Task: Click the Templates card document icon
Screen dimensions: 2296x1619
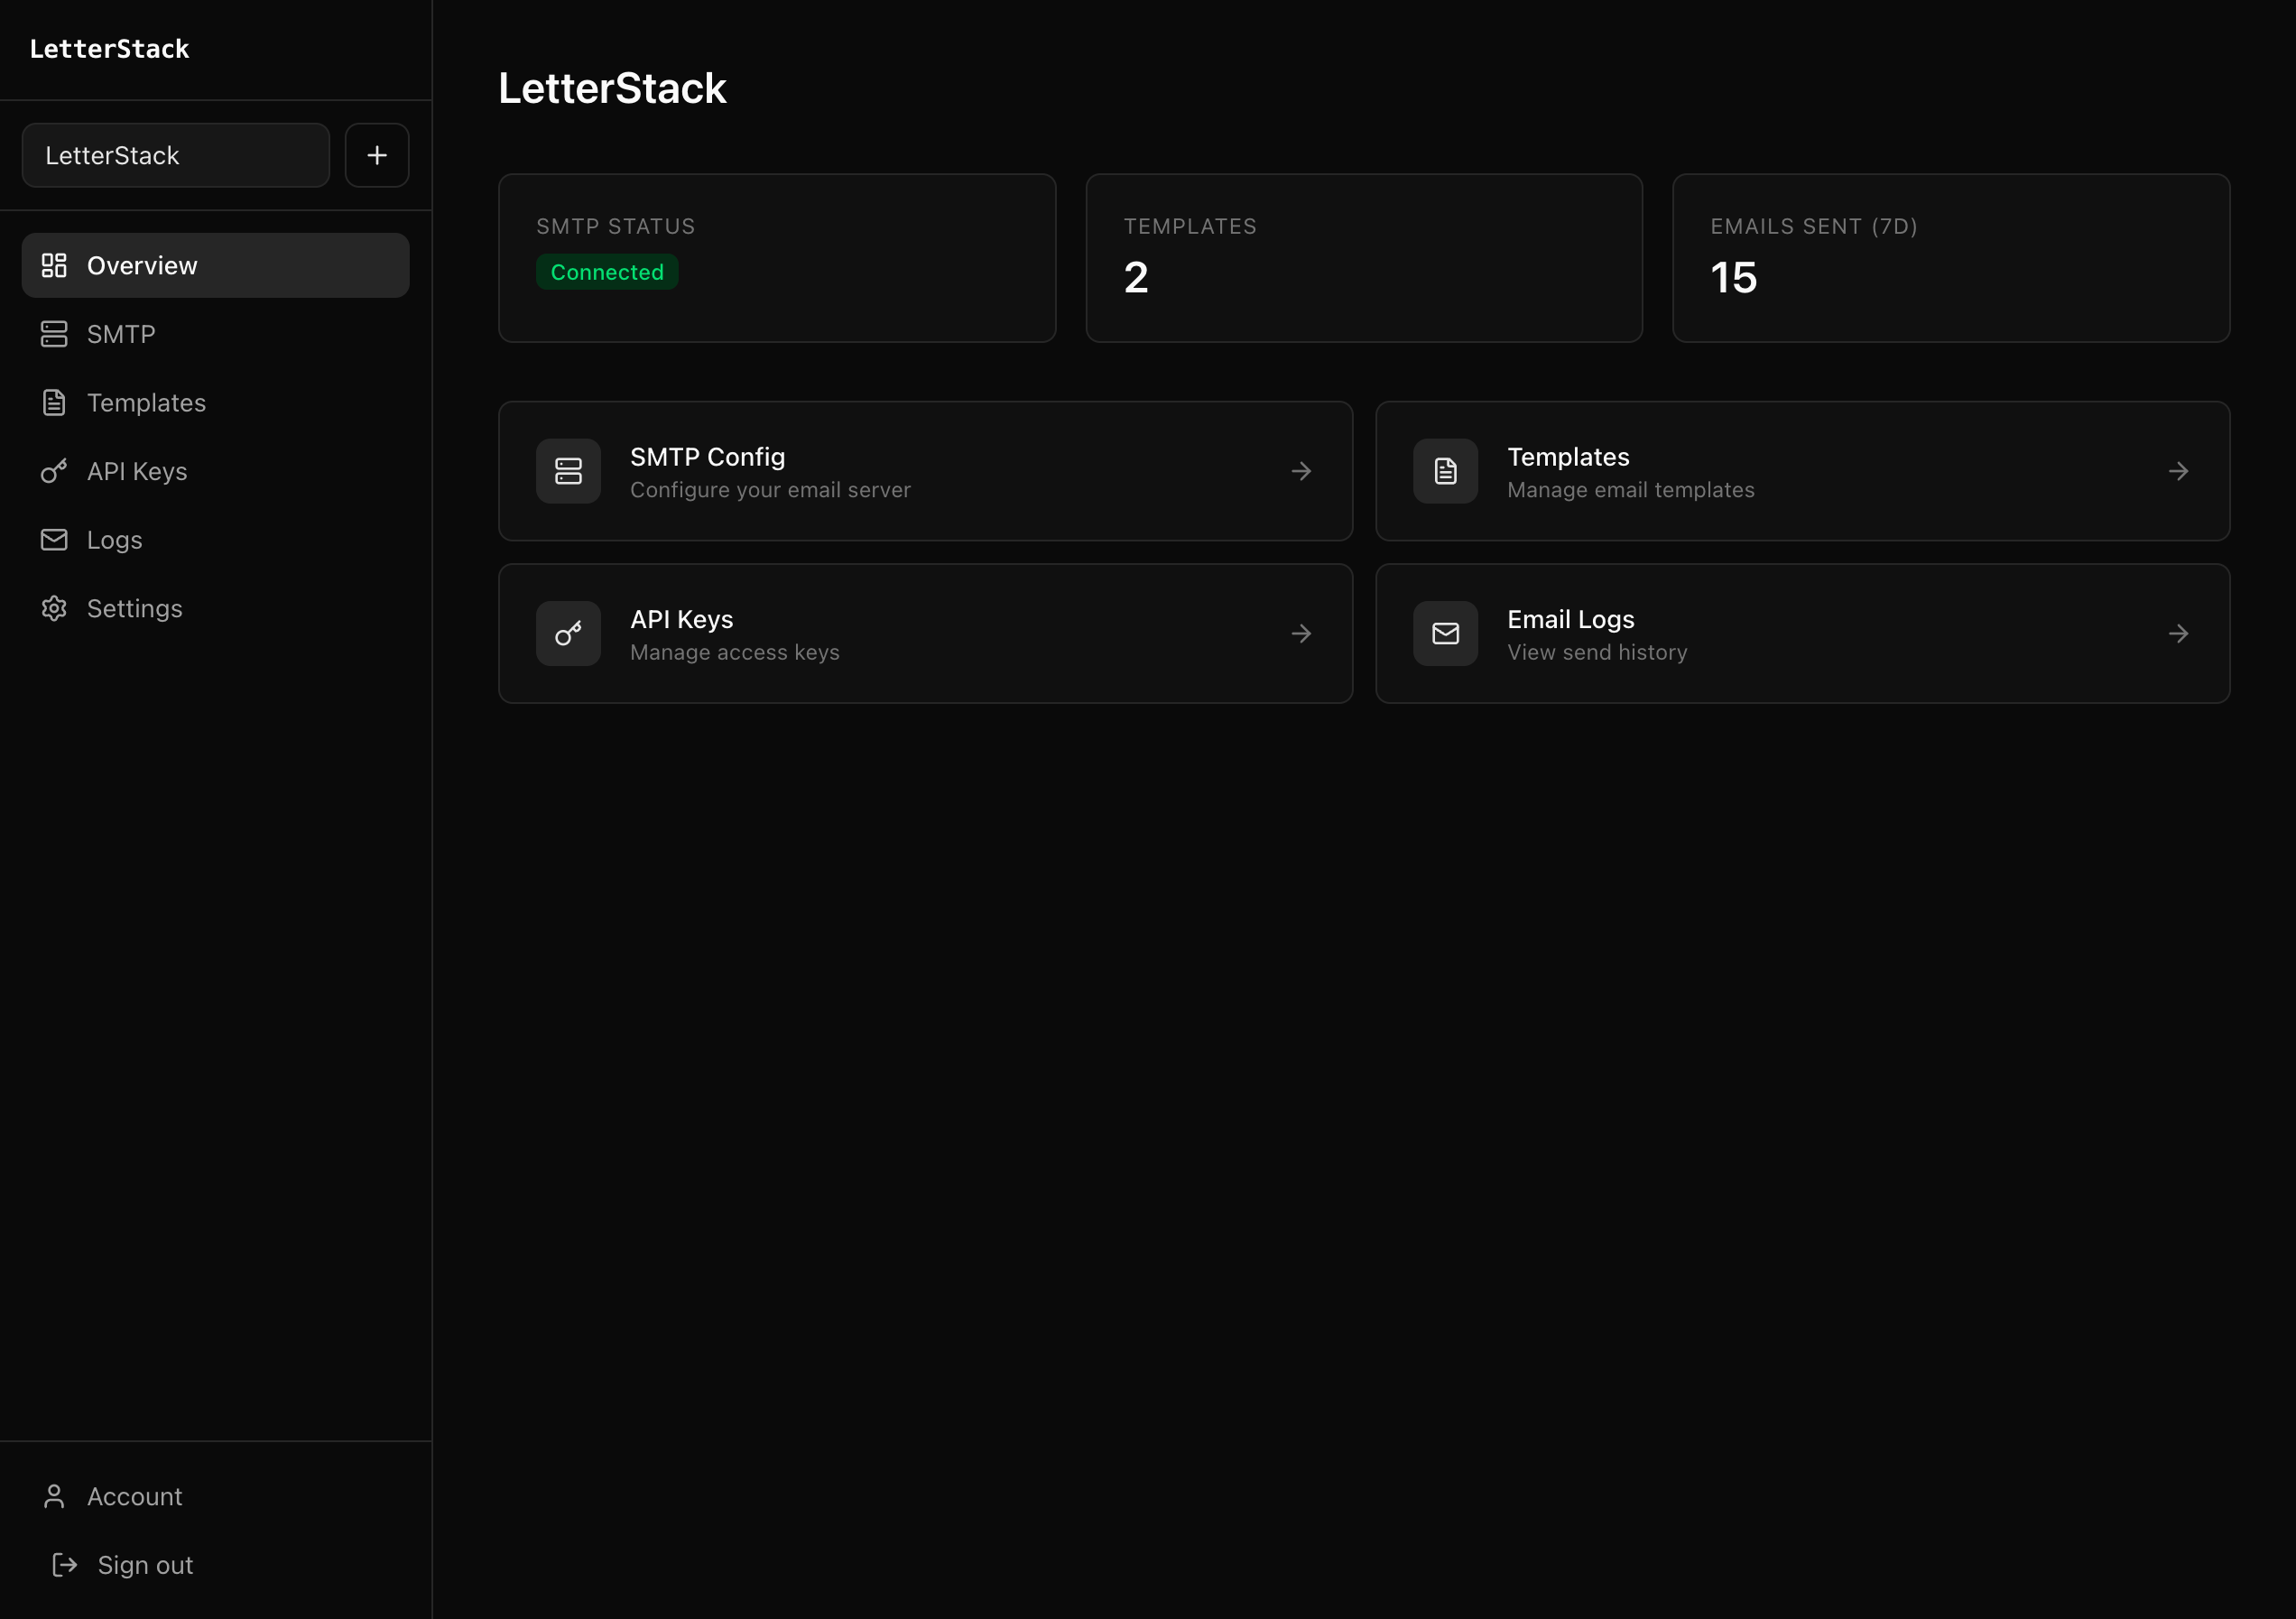Action: [1445, 471]
